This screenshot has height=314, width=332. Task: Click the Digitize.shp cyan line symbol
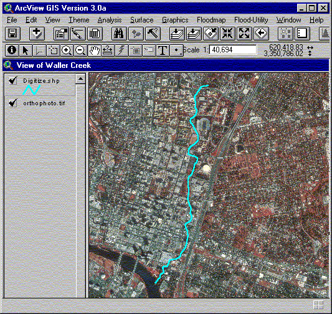(32, 90)
